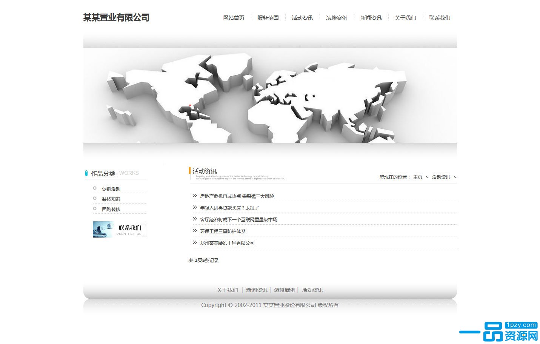Click the 共1页5条记录 pagination text
540x344 pixels.
204,260
